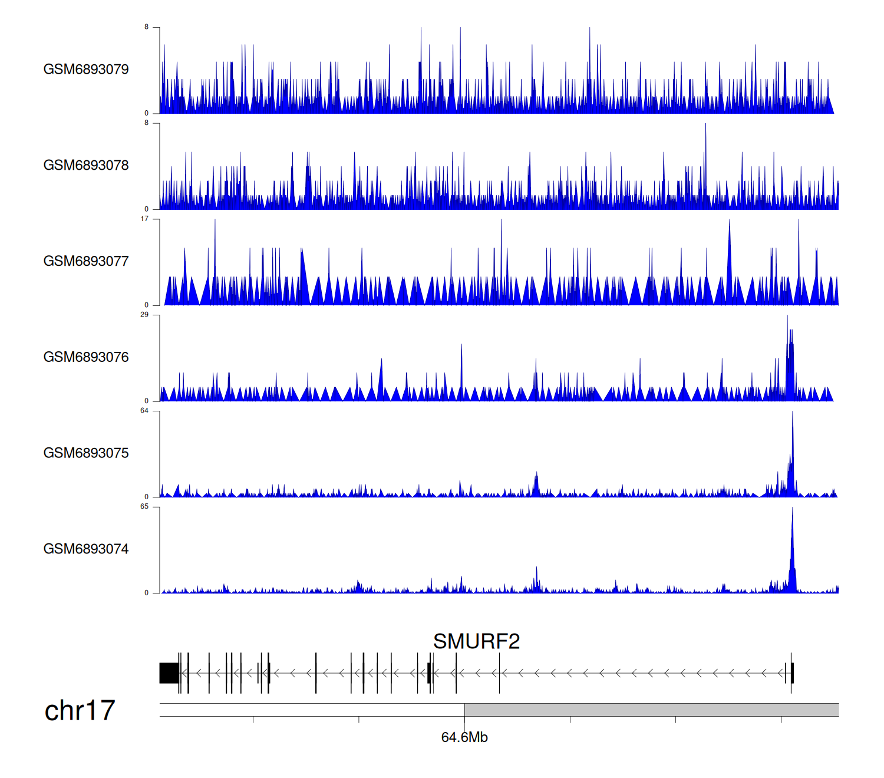Click the gray shaded chromosome bar region
The image size is (884, 778).
click(651, 710)
